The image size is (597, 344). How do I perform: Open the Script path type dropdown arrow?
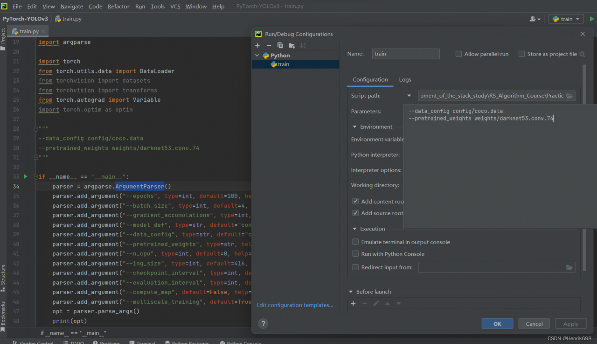pyautogui.click(x=409, y=96)
